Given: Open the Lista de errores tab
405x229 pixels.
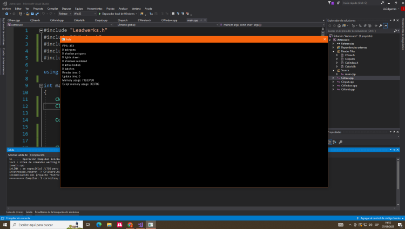Looking at the screenshot, I should tap(15, 212).
